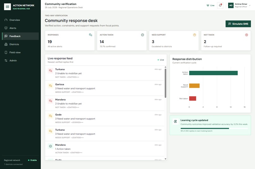This screenshot has height=169, width=255.
Task: Click the red Not taken bar
Action: click(193, 98)
